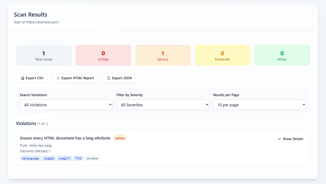Click the wcag2a tag

49,159
